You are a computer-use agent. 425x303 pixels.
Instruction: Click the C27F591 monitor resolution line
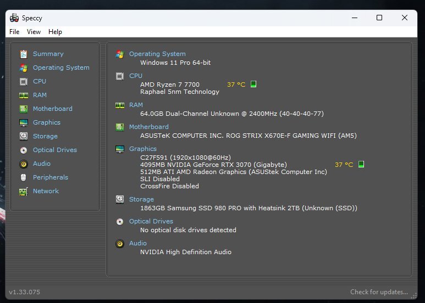(186, 158)
